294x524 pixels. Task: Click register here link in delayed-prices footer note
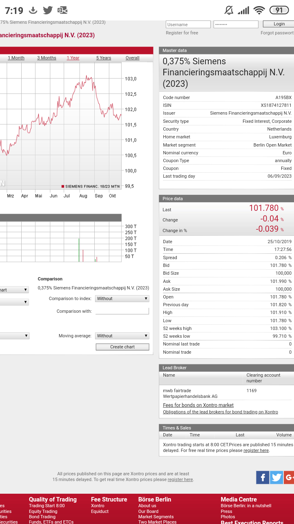tap(180, 479)
